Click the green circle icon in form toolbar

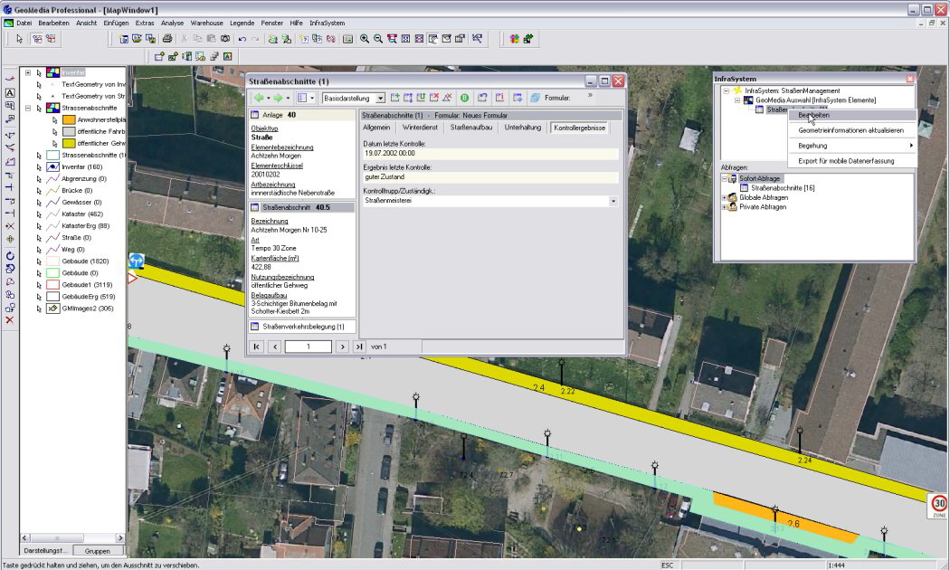(x=463, y=98)
